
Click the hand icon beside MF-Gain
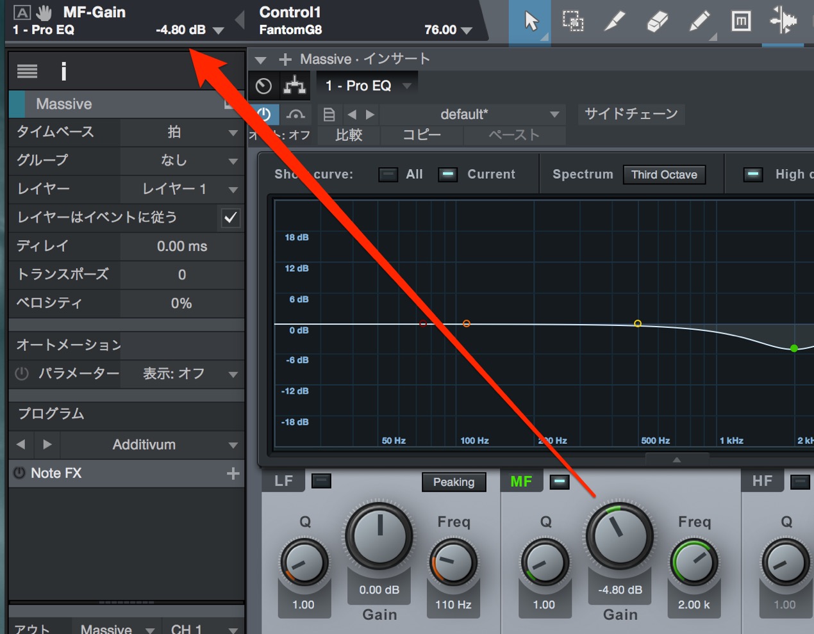click(x=44, y=12)
